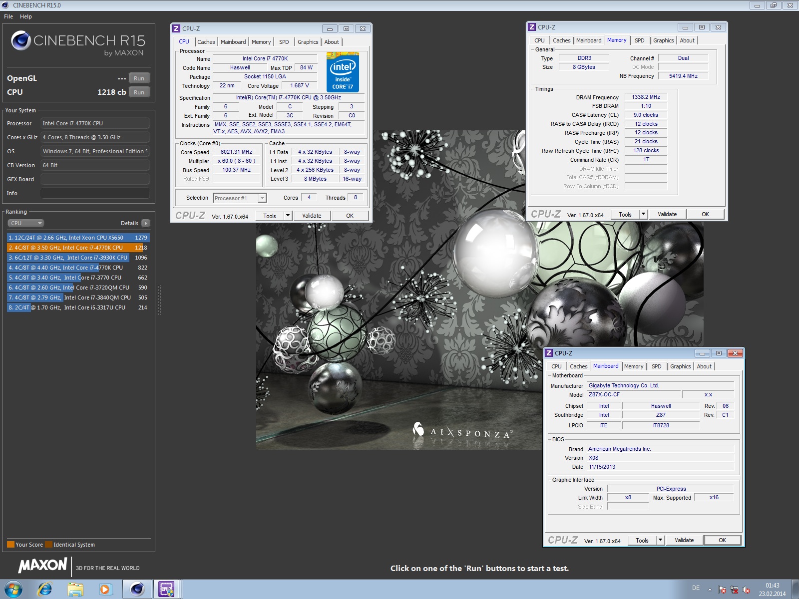Launch Internet Explorer from the taskbar
799x599 pixels.
(x=45, y=590)
